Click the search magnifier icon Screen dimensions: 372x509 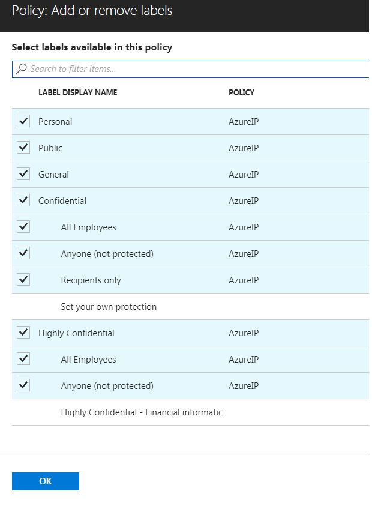[20, 69]
